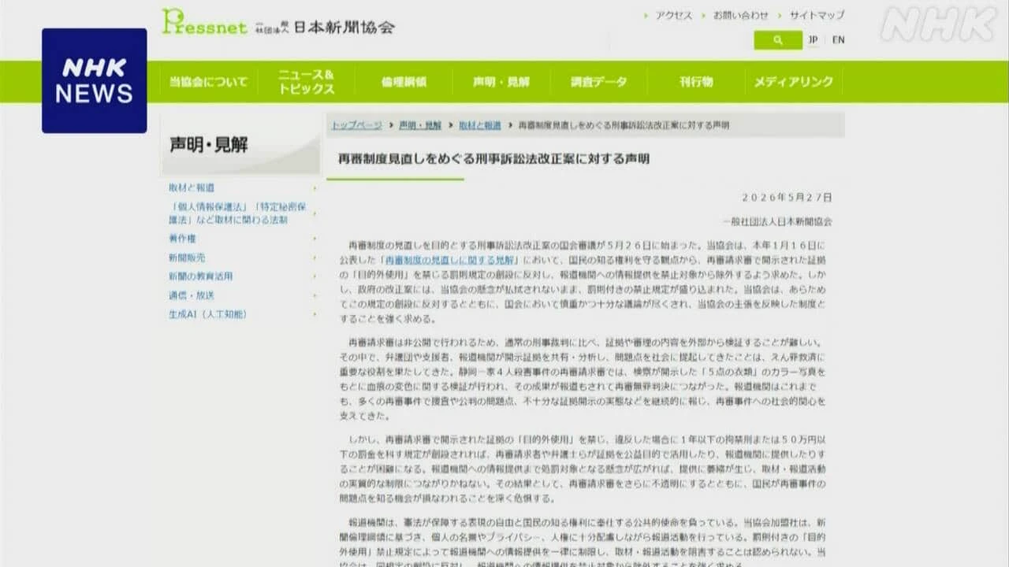1009x567 pixels.
Task: Select 個人情報保護法 sidebar item
Action: (x=237, y=213)
